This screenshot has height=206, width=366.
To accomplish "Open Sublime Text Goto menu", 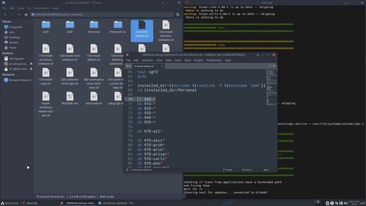I will coord(178,60).
